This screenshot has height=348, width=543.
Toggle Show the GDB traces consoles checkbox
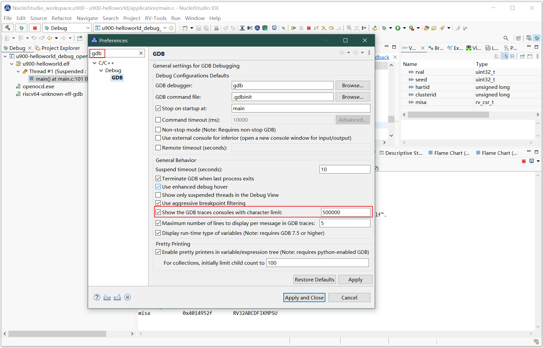(x=158, y=212)
